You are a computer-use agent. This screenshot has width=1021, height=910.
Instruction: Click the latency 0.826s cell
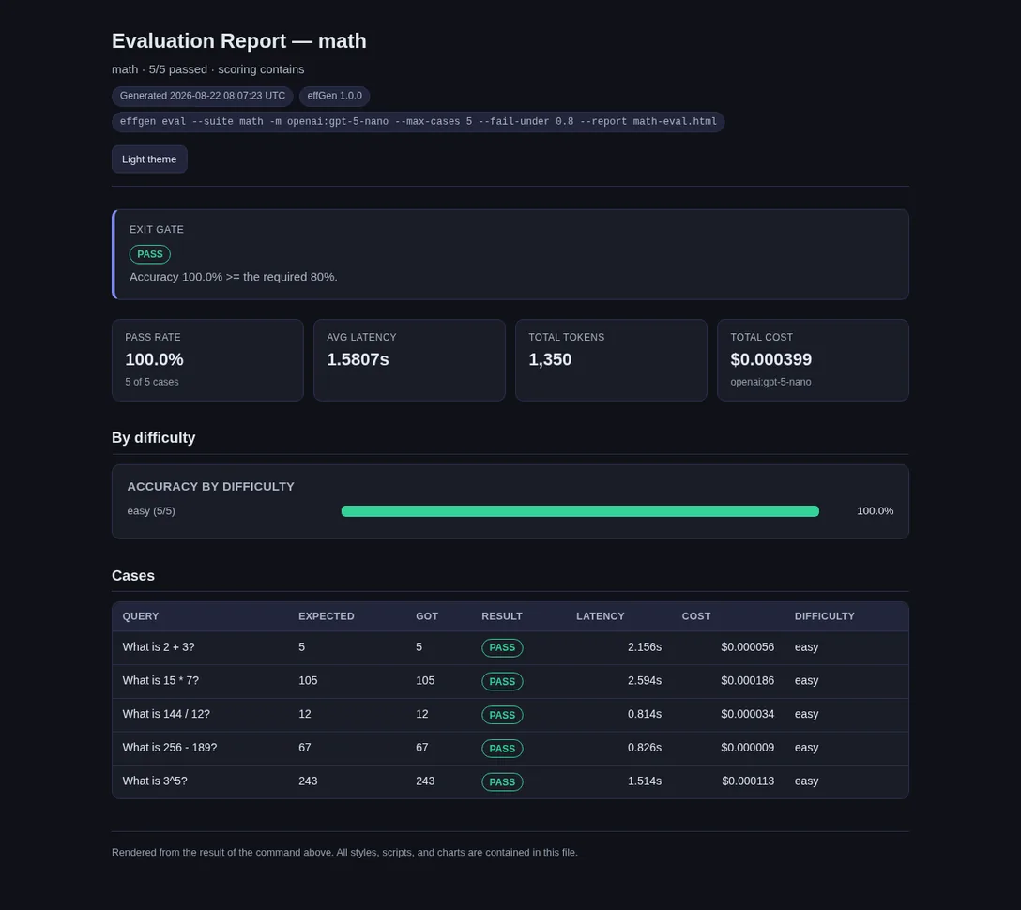coord(645,748)
